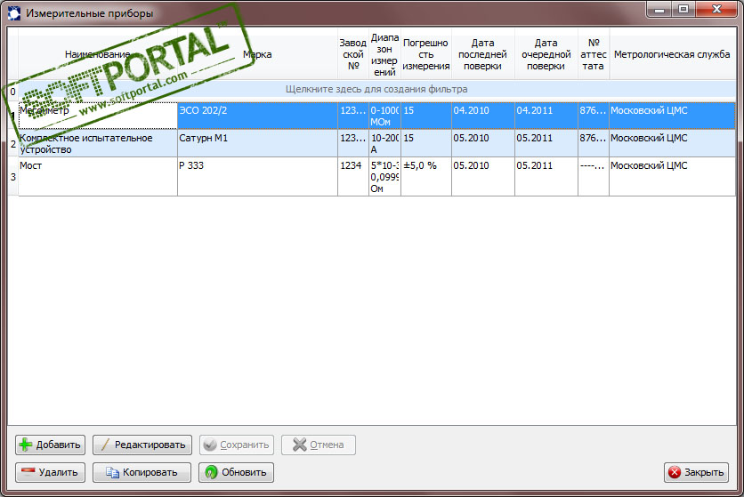Click the Копировать button
744x497 pixels.
tap(142, 472)
